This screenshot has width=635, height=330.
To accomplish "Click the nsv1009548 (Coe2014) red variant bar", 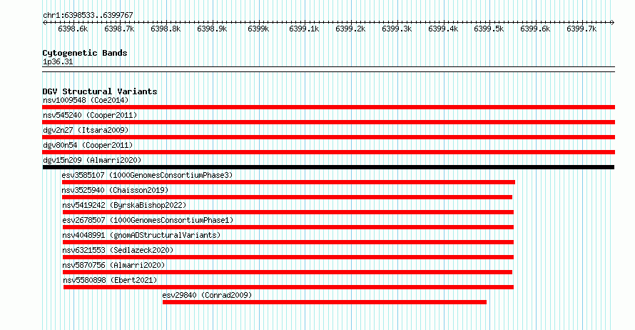I will point(328,107).
